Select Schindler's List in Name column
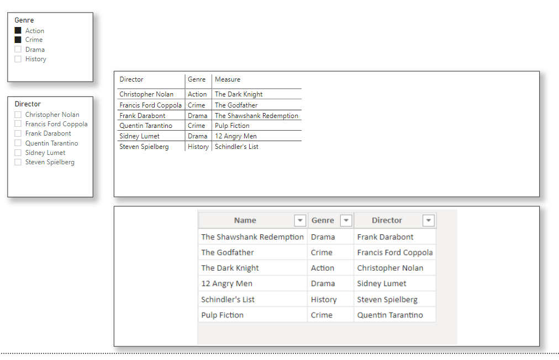Viewport: 559px width, 360px height. [228, 299]
